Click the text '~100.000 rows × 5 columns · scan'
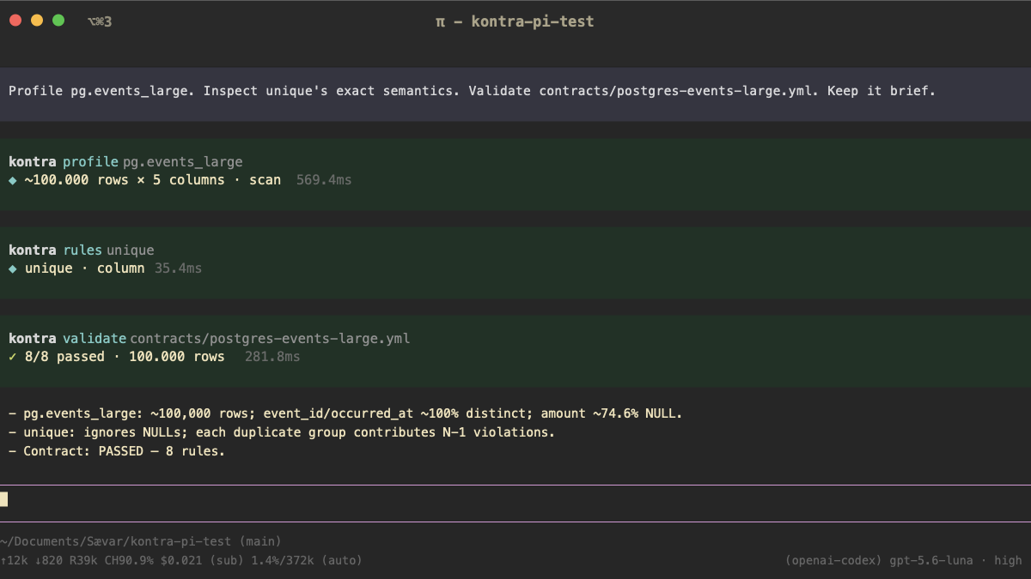Viewport: 1031px width, 579px height. click(152, 180)
